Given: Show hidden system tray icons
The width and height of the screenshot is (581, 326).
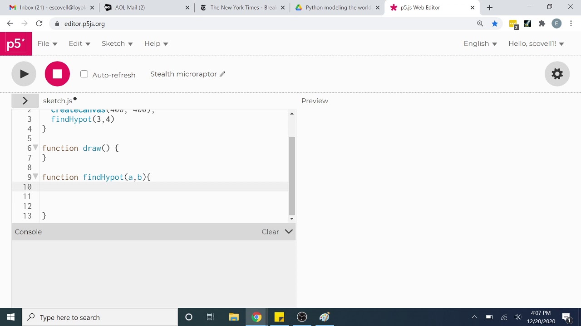Looking at the screenshot, I should tap(474, 317).
